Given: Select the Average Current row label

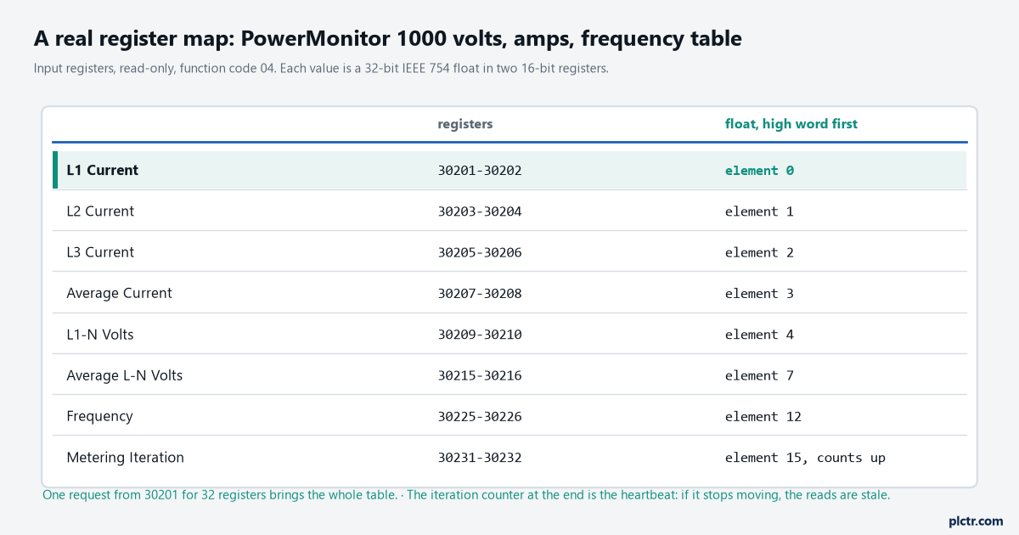Looking at the screenshot, I should click(x=119, y=293).
